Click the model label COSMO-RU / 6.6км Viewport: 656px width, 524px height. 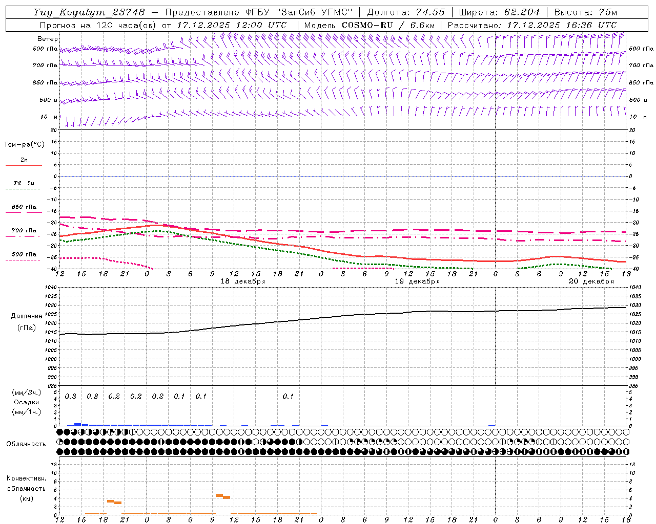[388, 25]
